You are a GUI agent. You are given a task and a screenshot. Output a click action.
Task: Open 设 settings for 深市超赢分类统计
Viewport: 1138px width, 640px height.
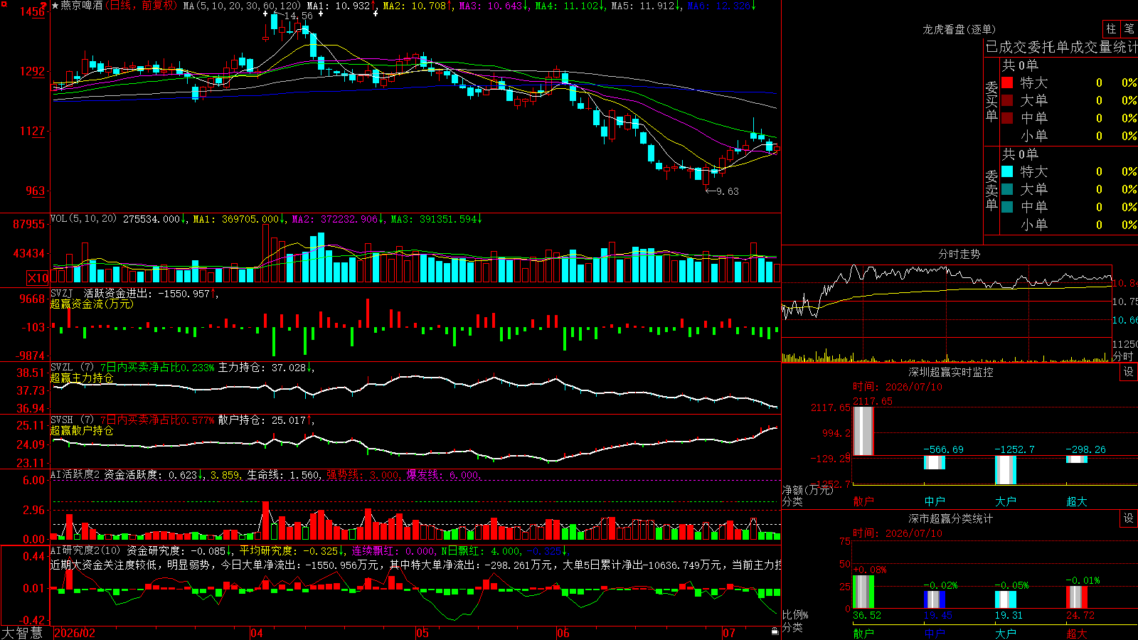(1129, 518)
